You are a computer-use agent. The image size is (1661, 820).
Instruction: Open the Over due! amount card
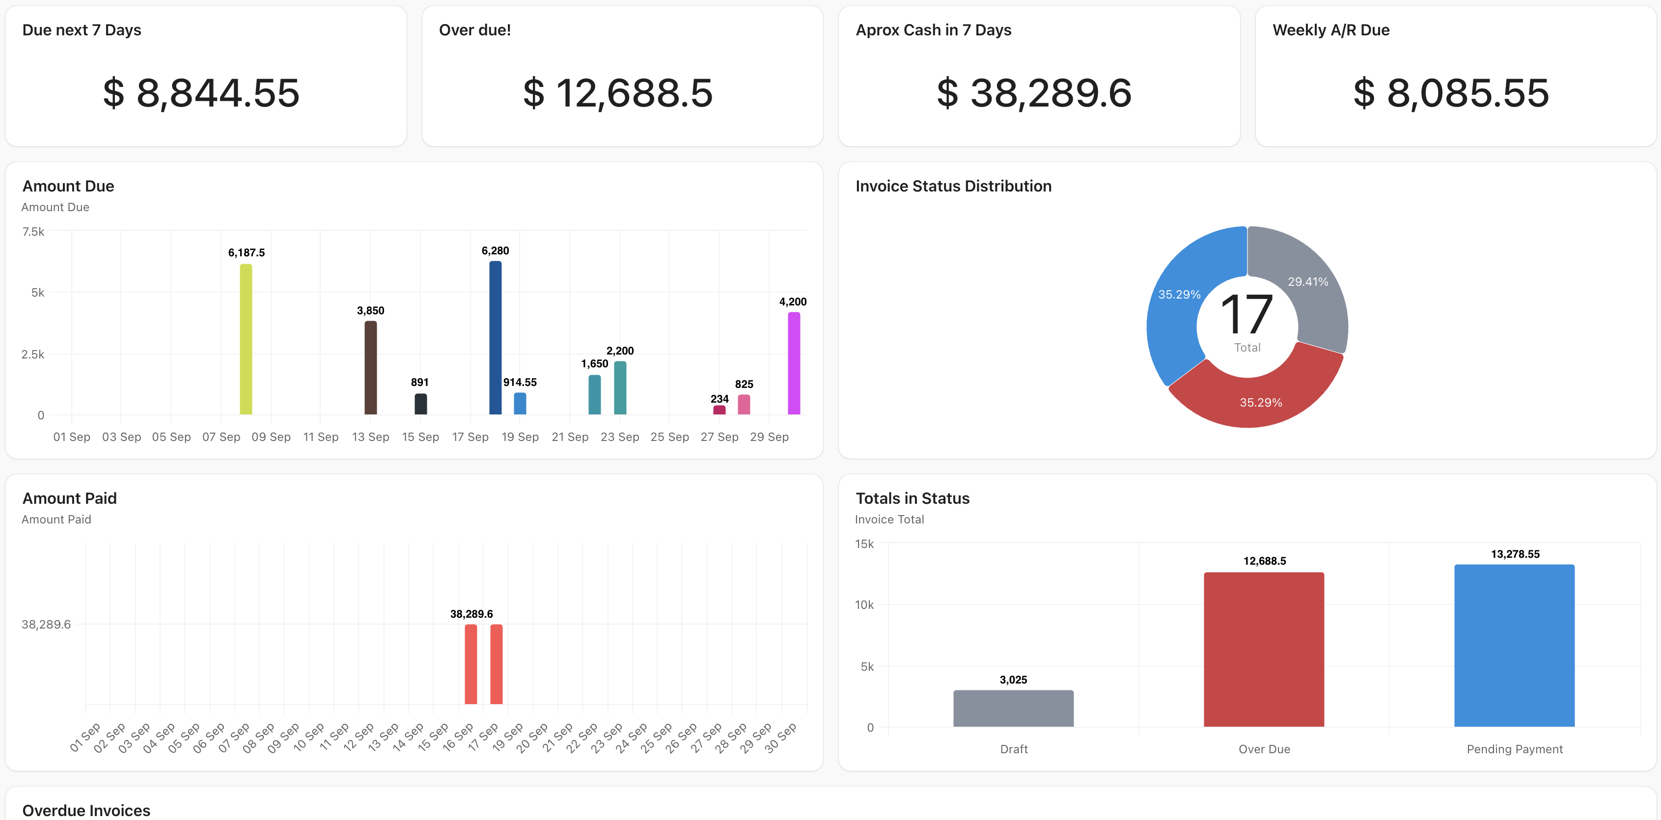coord(622,76)
